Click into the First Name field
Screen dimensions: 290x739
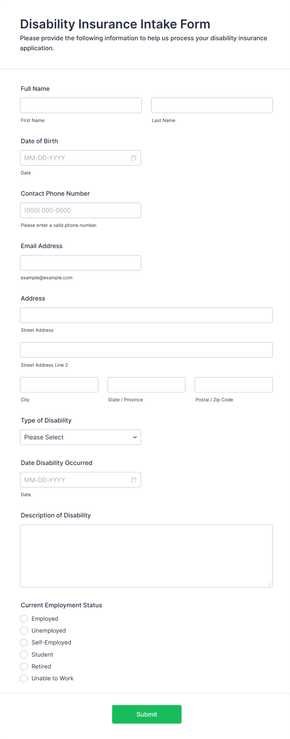coord(80,105)
